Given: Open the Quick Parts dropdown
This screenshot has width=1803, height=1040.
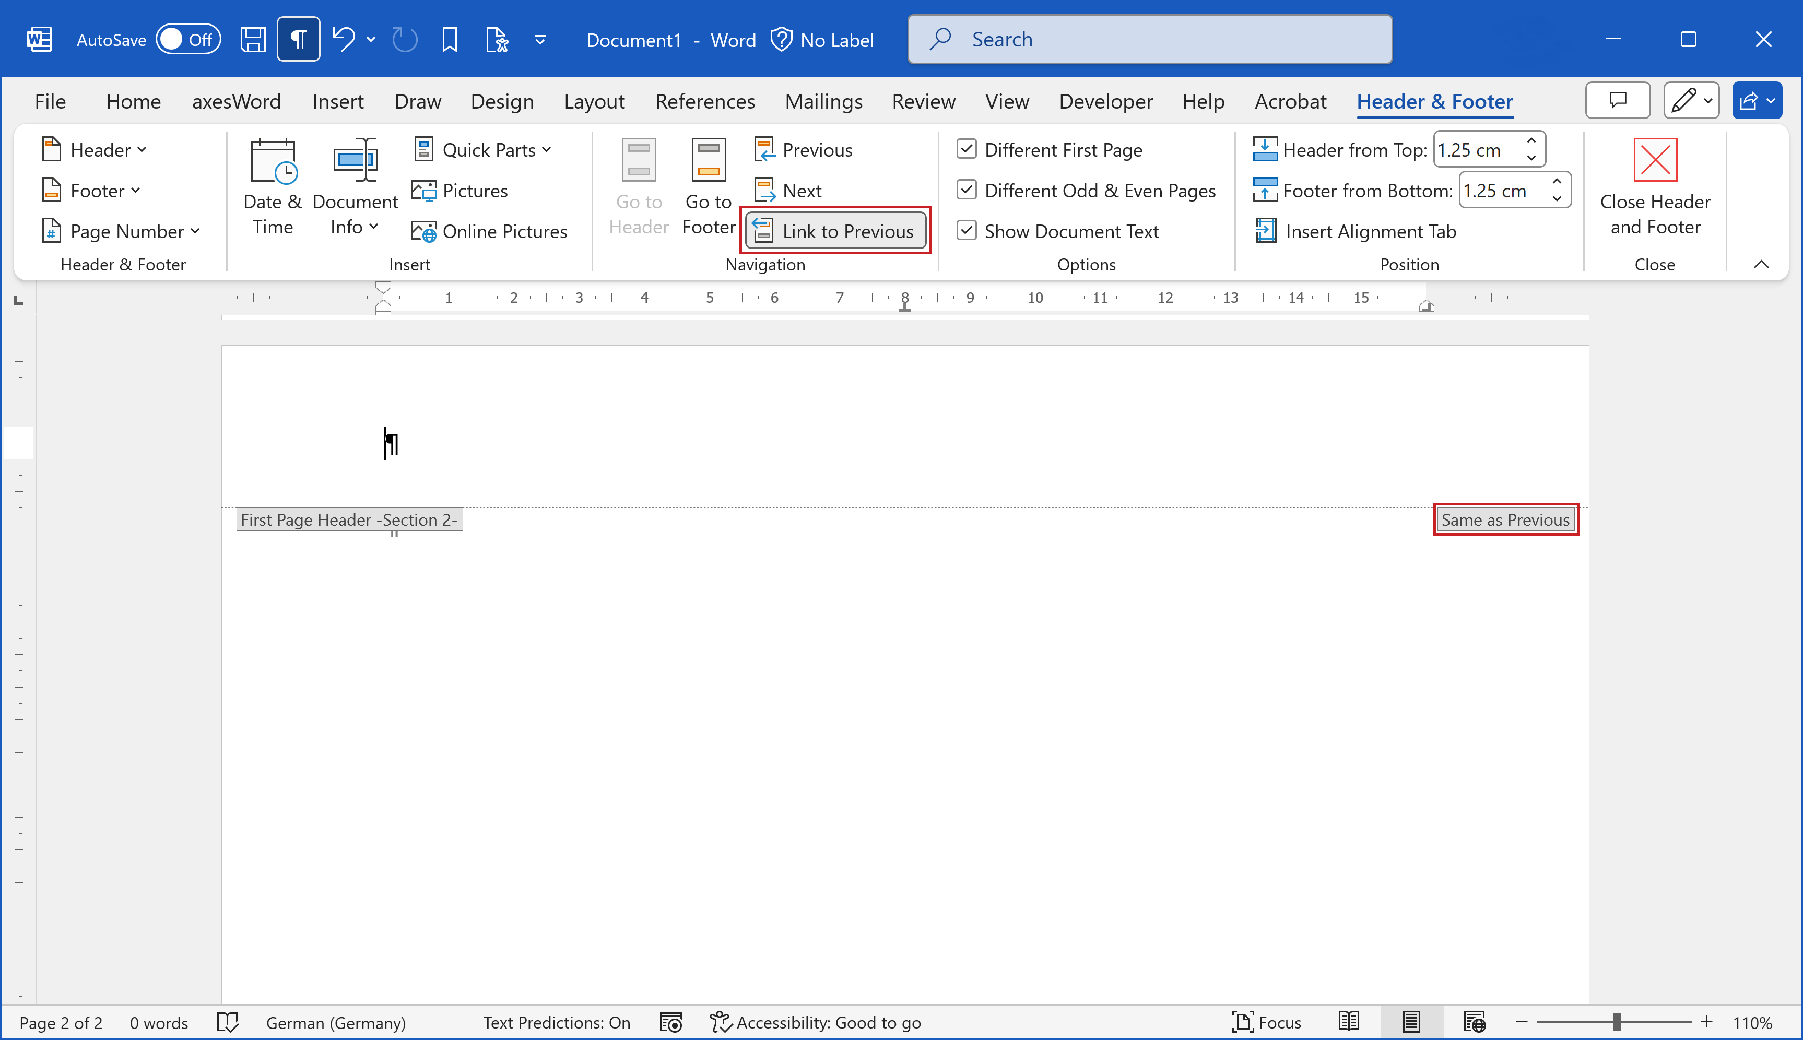Looking at the screenshot, I should pos(483,150).
